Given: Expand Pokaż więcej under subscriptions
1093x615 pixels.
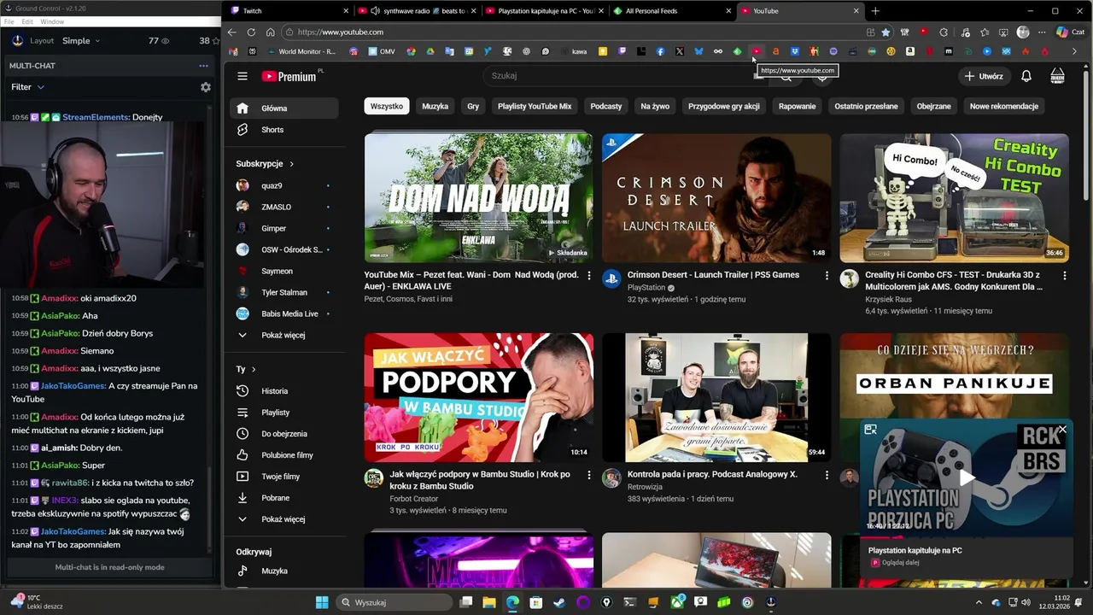Looking at the screenshot, I should pyautogui.click(x=283, y=335).
